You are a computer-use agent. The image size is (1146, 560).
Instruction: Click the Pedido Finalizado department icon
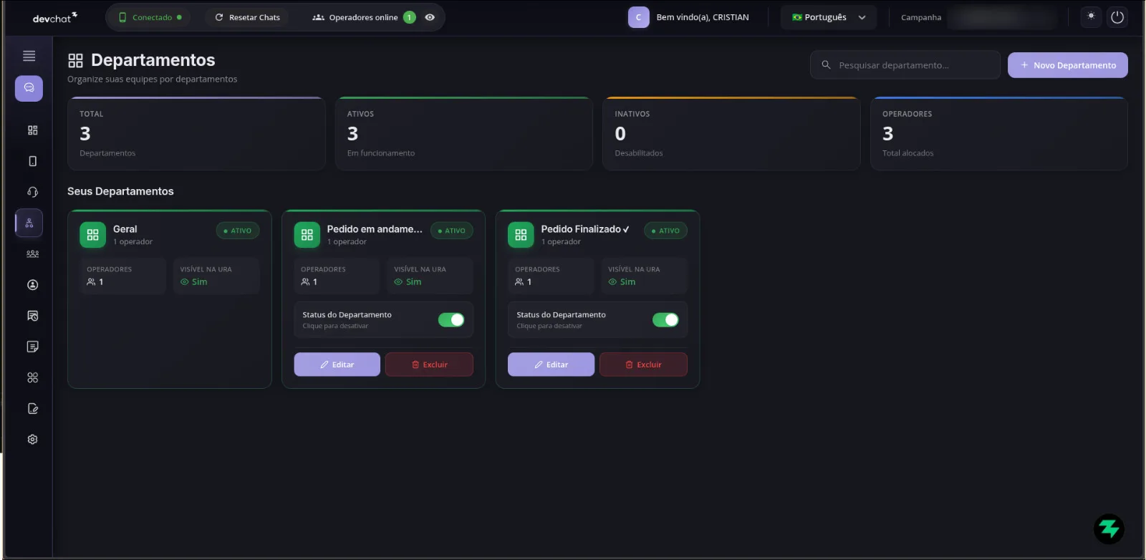click(521, 235)
